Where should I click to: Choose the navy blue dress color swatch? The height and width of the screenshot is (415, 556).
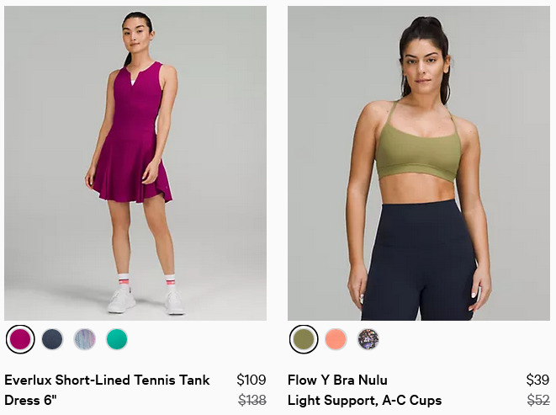(x=52, y=339)
